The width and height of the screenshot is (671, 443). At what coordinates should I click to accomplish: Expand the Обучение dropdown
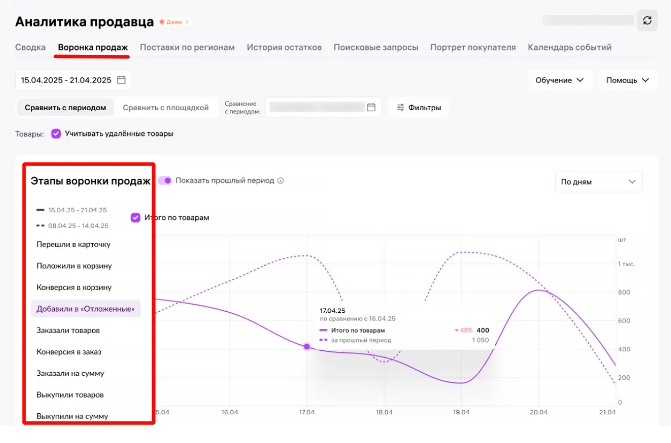click(x=560, y=80)
